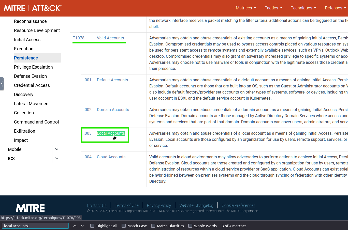Screen dimensions: 348x230
Task: Open sub-technique .003 ID link
Action: tap(88, 133)
